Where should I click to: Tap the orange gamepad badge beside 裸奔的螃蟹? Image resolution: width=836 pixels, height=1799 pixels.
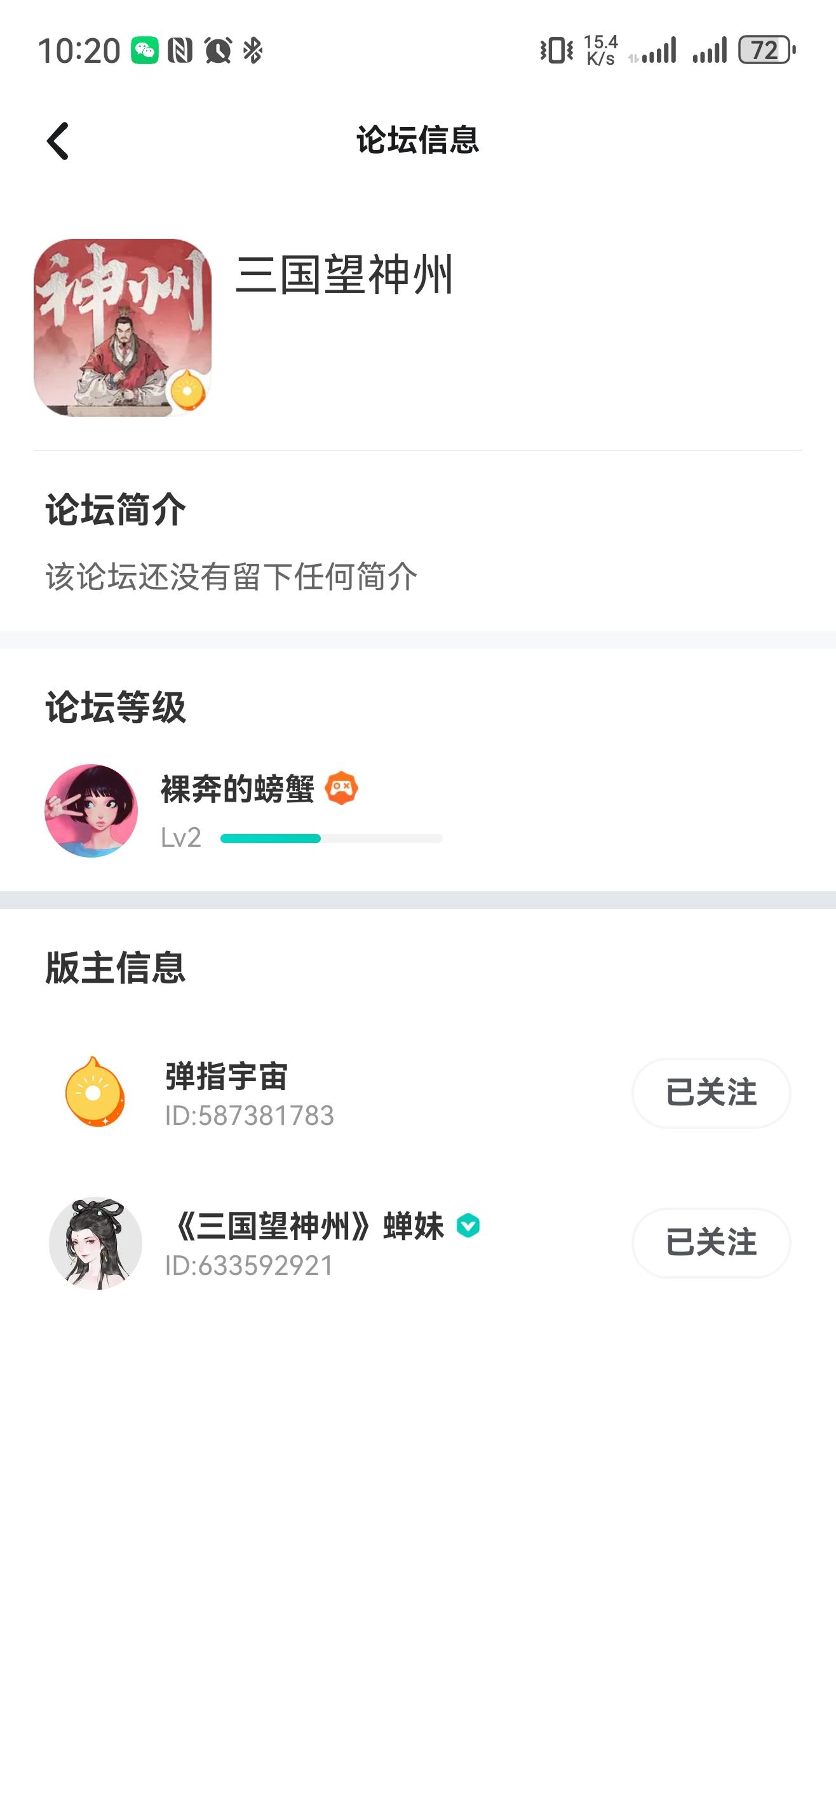pos(342,788)
